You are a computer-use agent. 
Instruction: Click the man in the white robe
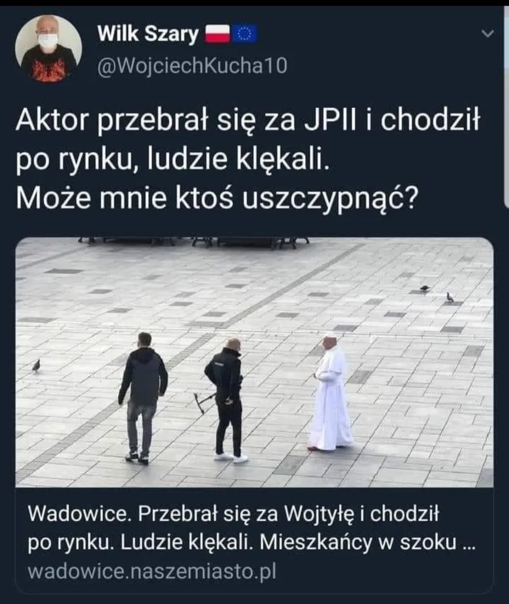[331, 391]
